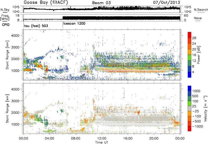Click the strong red echo band near 1000 km at 16:00
Viewport: 208px width, 144px height.
pos(128,71)
